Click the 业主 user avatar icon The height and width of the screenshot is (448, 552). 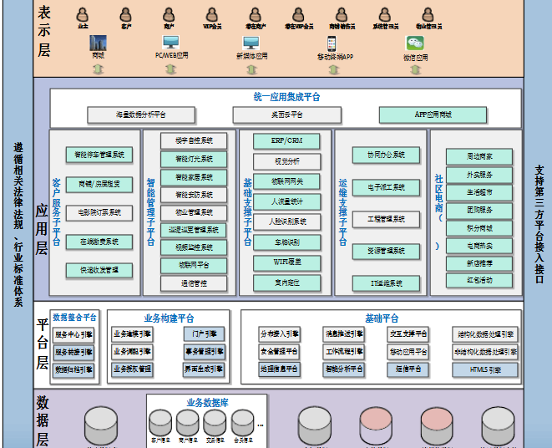coord(83,14)
